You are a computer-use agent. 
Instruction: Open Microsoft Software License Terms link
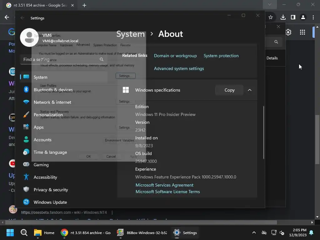(167, 192)
